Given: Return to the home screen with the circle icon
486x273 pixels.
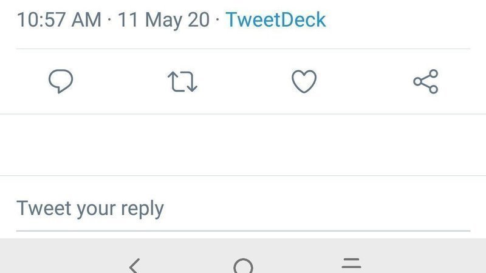Looking at the screenshot, I should click(x=243, y=266).
